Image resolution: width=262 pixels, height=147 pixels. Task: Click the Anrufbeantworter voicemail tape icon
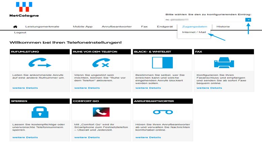coord(162,112)
